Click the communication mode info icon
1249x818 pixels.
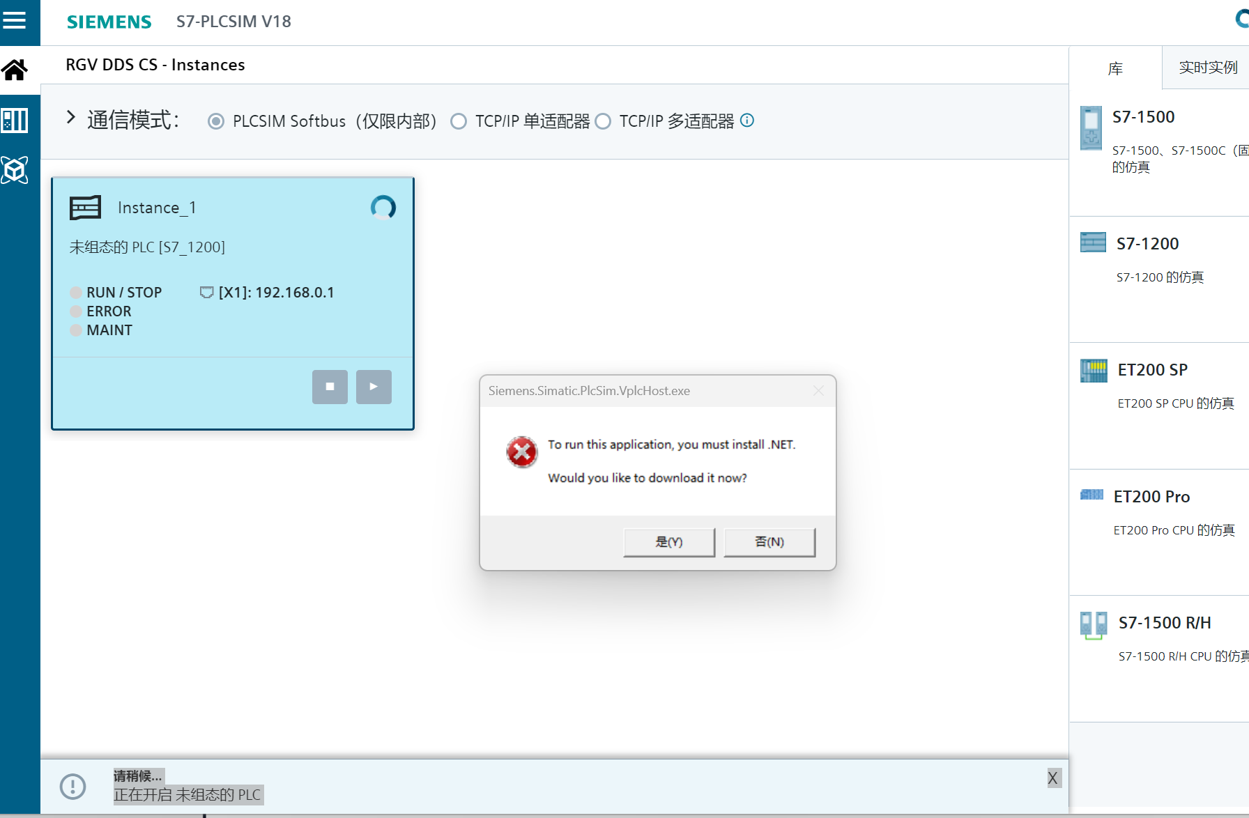[x=747, y=121]
